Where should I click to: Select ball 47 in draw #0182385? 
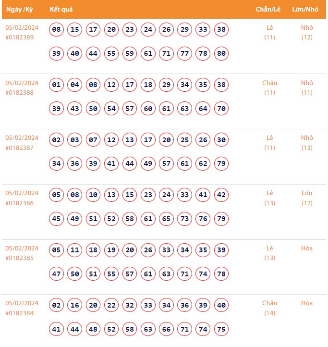point(56,274)
